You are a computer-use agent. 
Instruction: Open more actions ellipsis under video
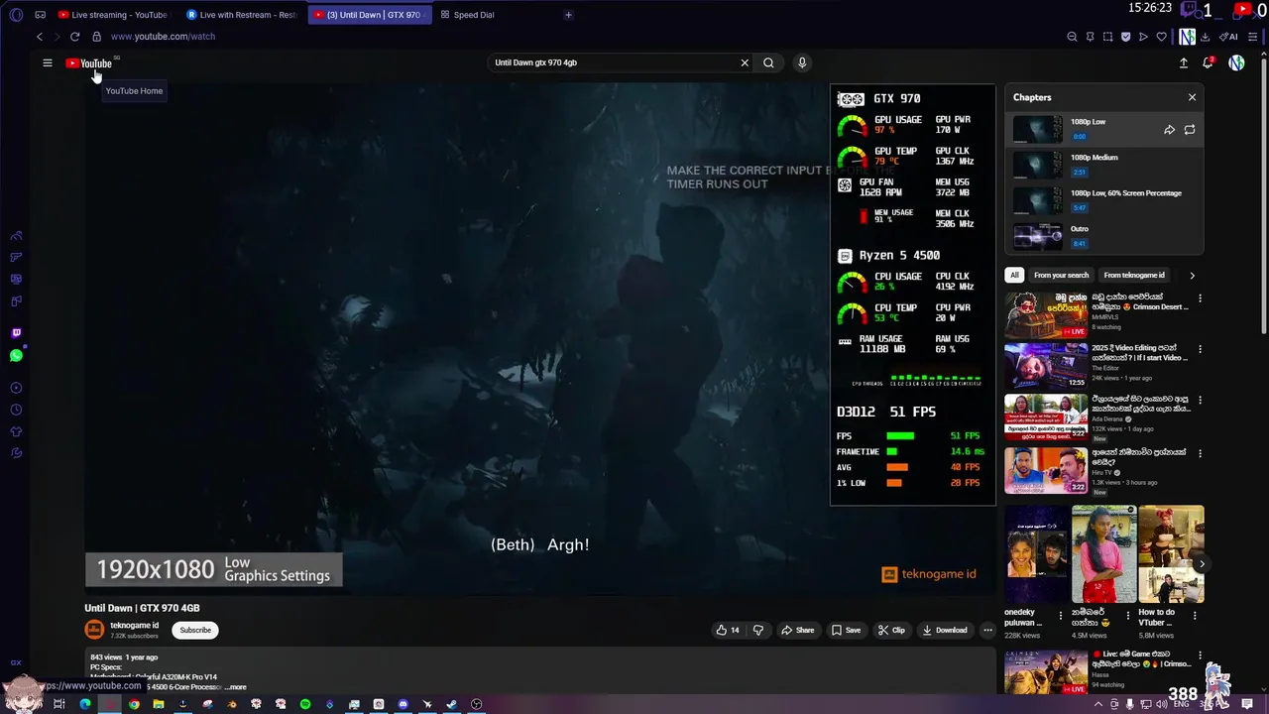coord(987,630)
